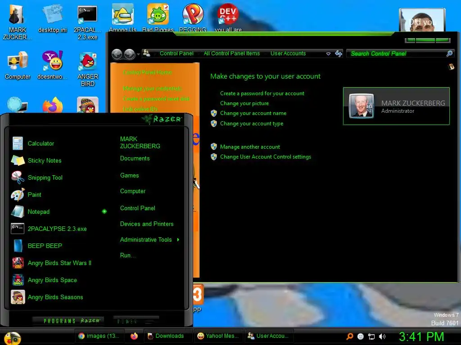Click Create a password reset disk
This screenshot has width=461, height=345.
(156, 98)
